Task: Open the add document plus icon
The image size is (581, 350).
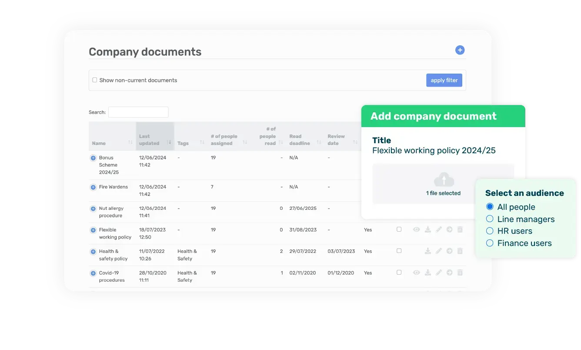Action: (x=460, y=50)
